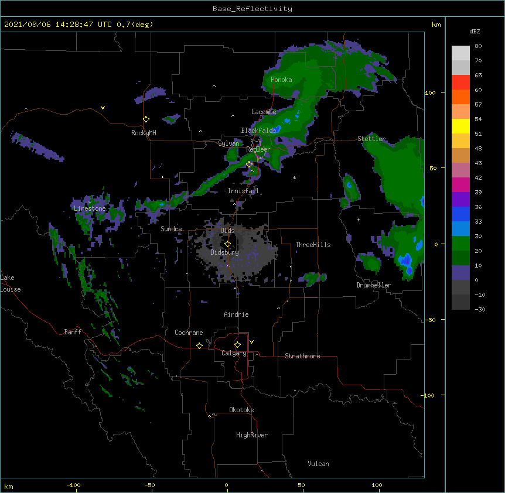Select the 0 dBZ purple-blue color swatch
This screenshot has height=493, width=505.
[460, 273]
